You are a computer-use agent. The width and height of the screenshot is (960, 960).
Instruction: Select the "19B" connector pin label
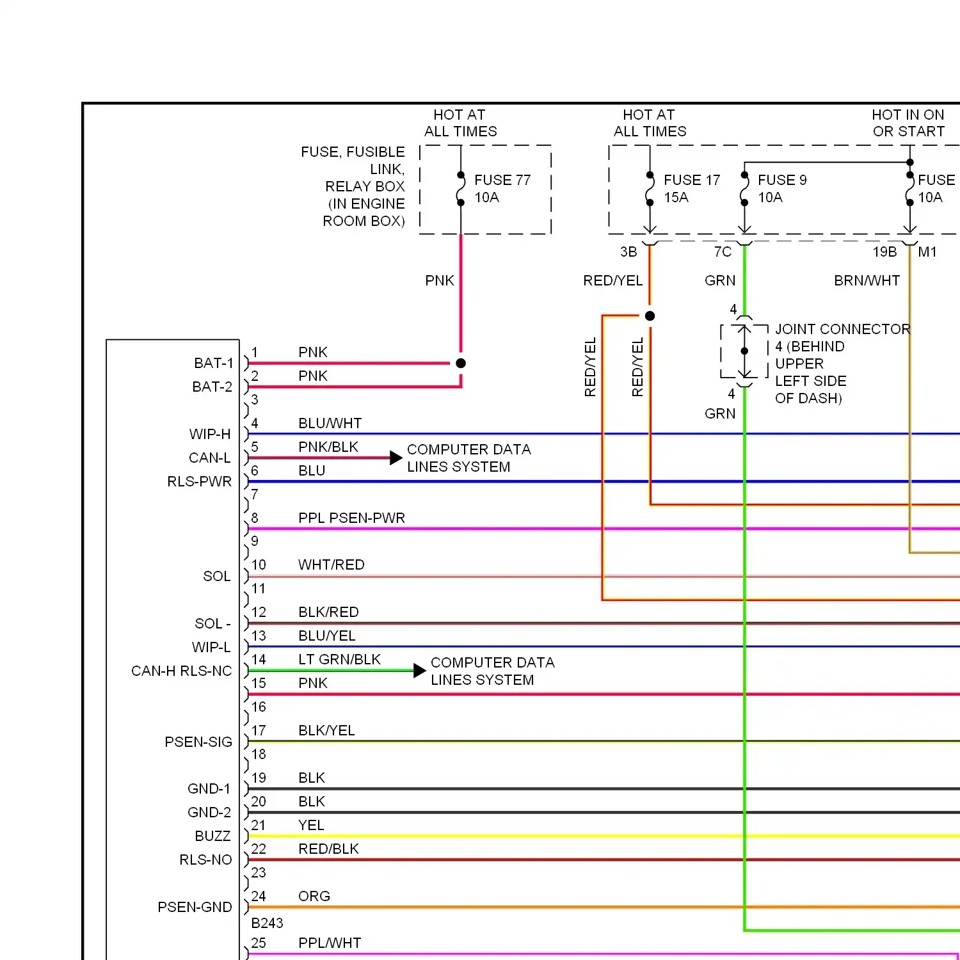(885, 252)
